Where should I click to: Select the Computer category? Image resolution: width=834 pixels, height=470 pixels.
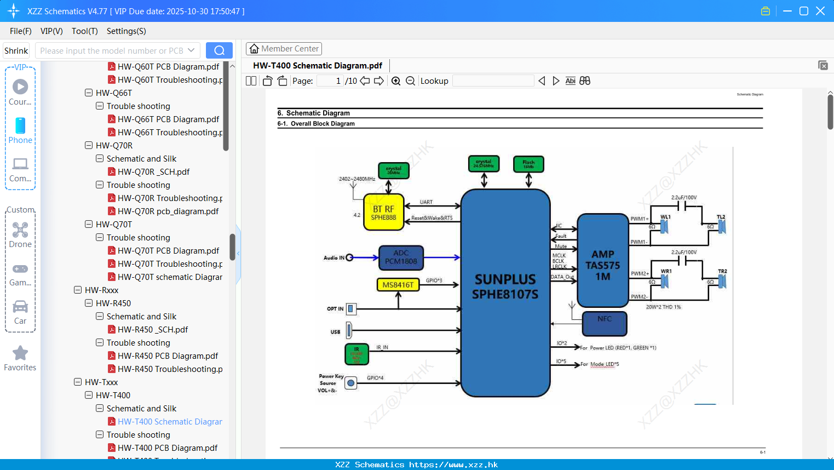point(20,170)
